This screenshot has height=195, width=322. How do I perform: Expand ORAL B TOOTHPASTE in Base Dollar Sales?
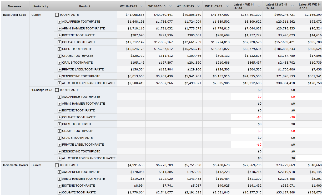coord(59,63)
